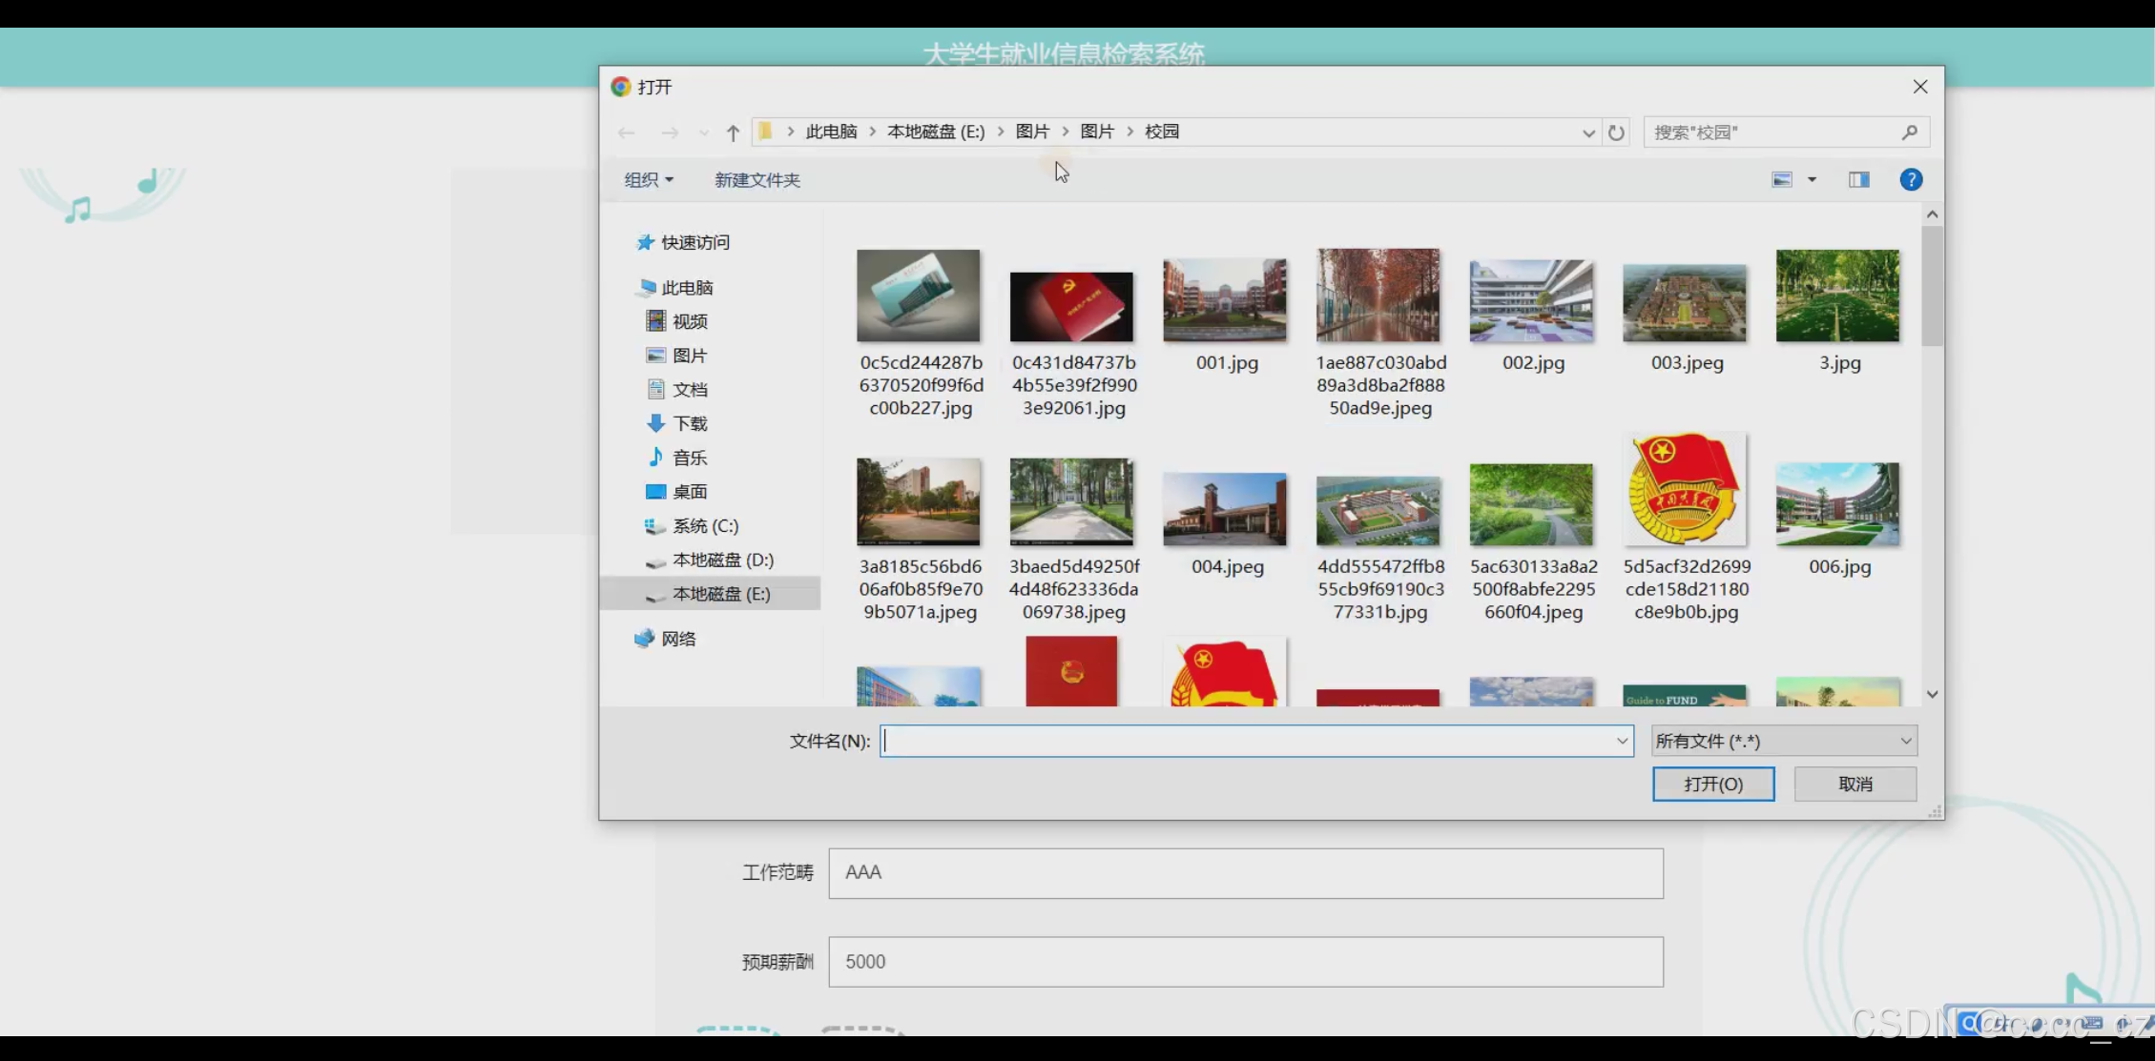Toggle the preview pane icon
Screen dimensions: 2155x1061
[x=1858, y=179]
